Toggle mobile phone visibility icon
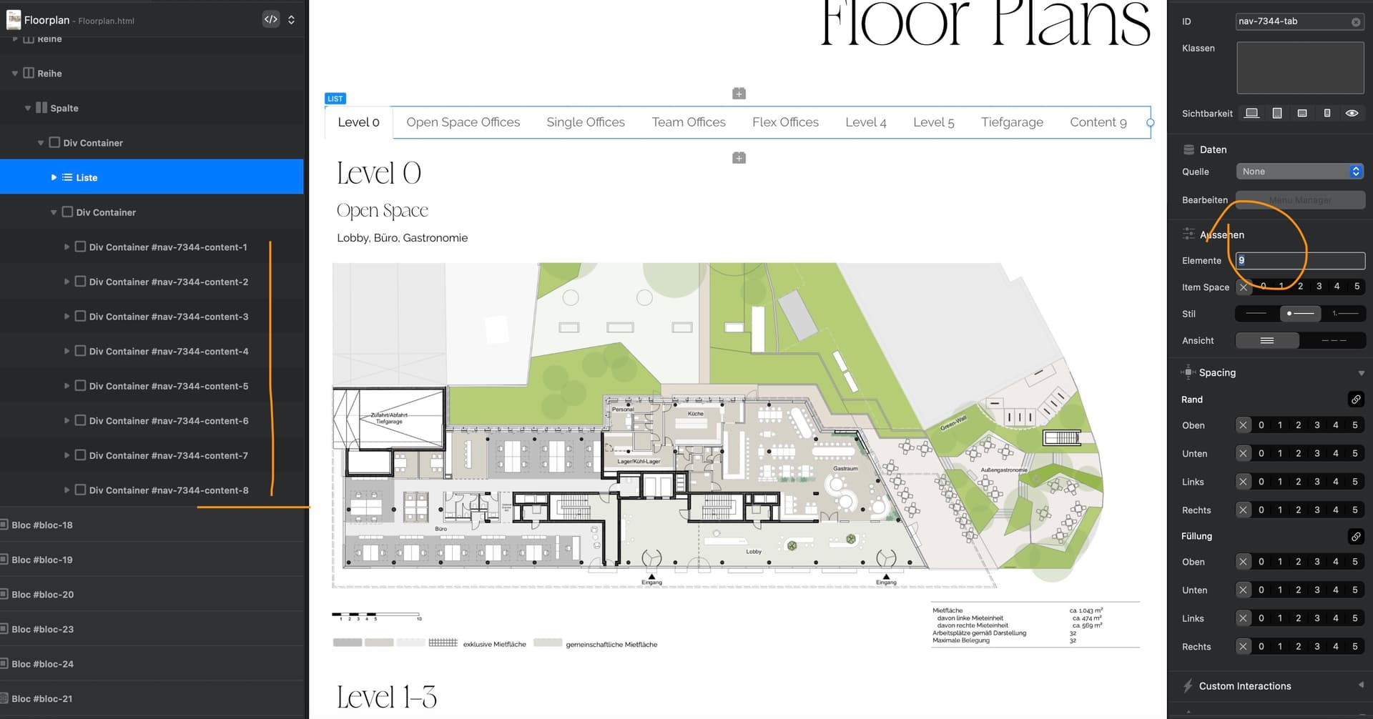The height and width of the screenshot is (719, 1373). tap(1327, 114)
